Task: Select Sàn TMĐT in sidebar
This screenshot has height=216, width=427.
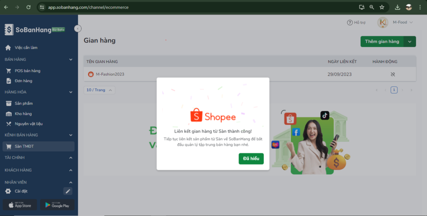Action: [x=38, y=146]
